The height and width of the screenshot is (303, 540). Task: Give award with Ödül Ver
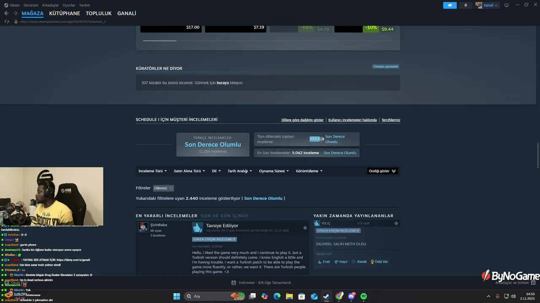379,262
